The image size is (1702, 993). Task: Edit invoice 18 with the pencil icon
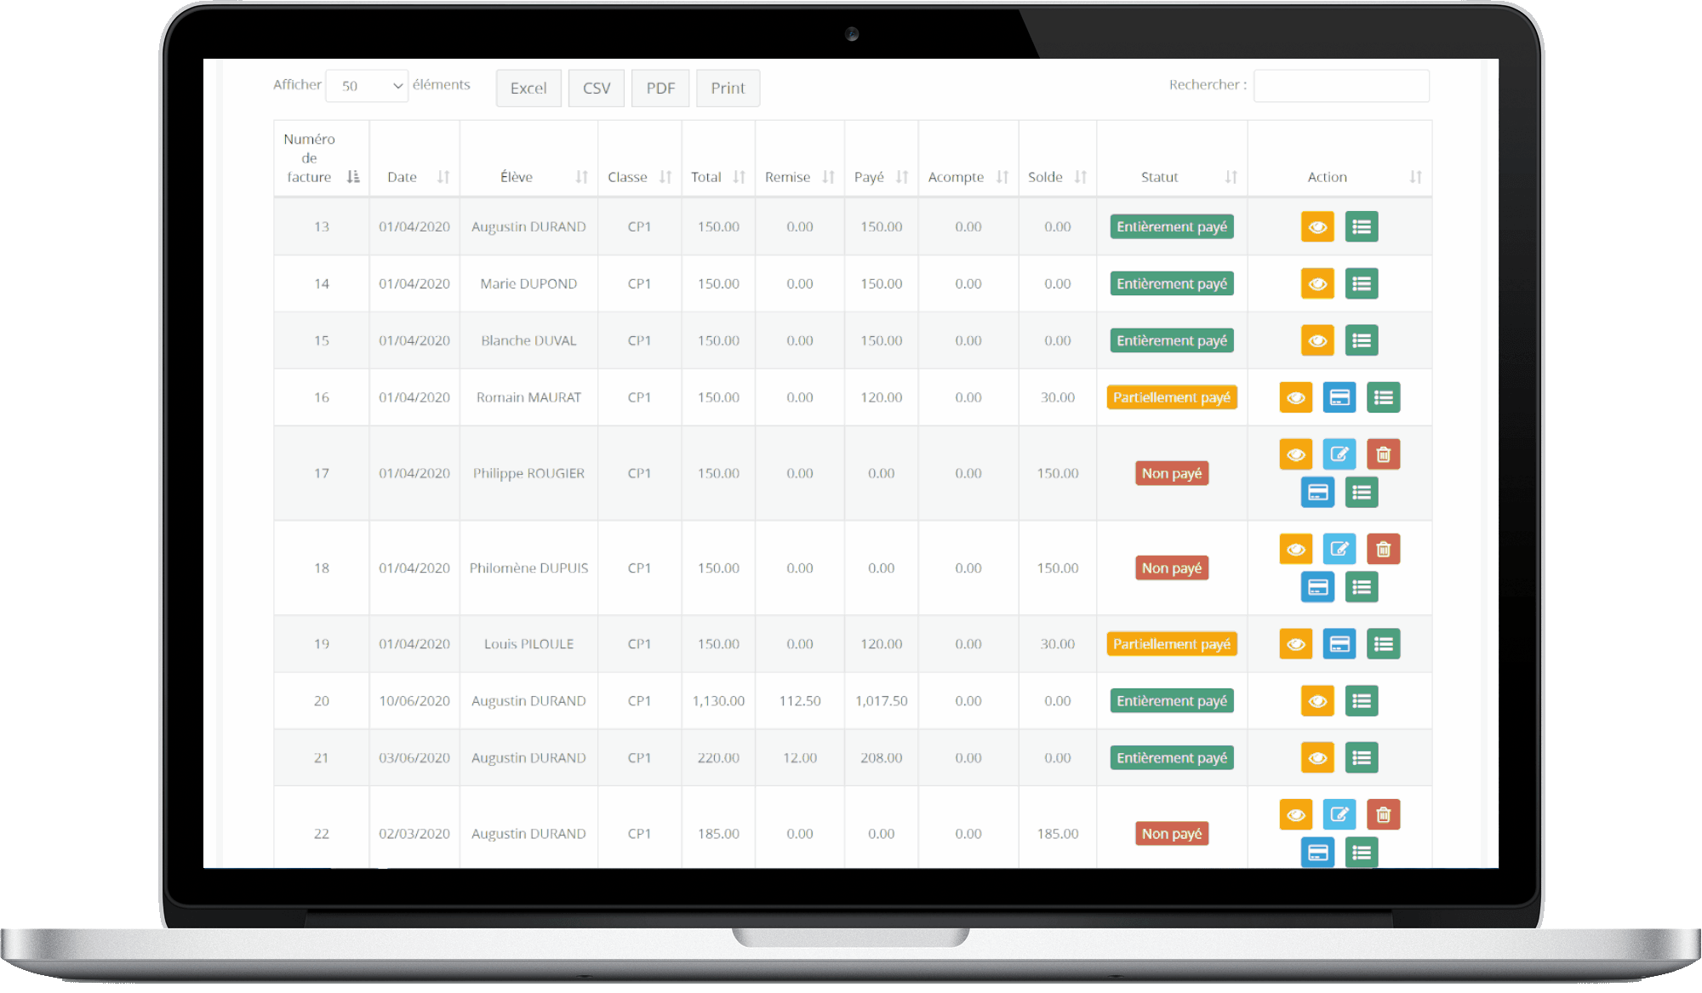[x=1339, y=550]
